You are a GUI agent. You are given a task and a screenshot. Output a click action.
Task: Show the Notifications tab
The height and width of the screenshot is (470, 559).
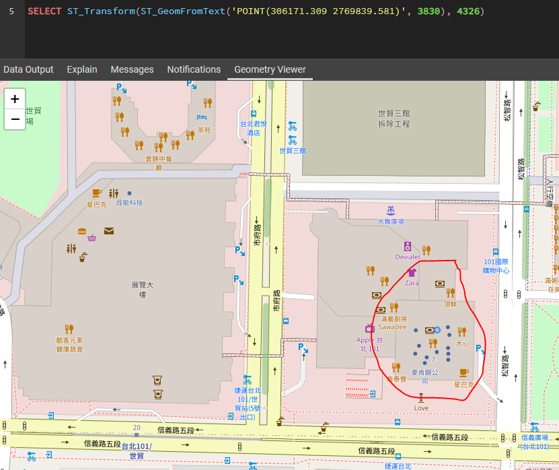click(194, 69)
